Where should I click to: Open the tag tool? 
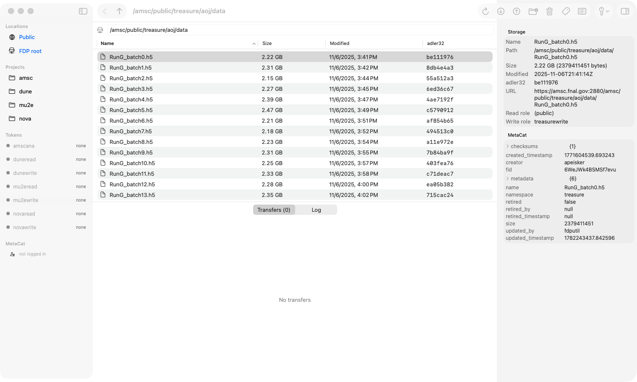tap(566, 11)
